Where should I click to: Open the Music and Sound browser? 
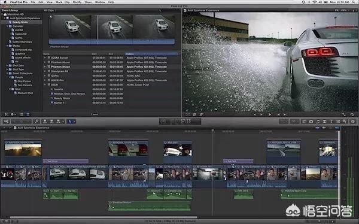pyautogui.click(x=318, y=122)
